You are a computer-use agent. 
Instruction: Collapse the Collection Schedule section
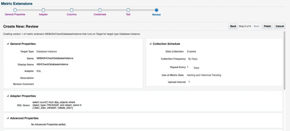(151, 44)
